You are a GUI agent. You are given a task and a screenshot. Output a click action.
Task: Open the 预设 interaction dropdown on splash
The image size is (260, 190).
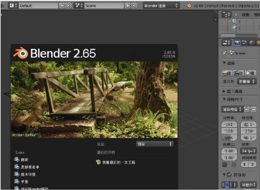click(155, 144)
